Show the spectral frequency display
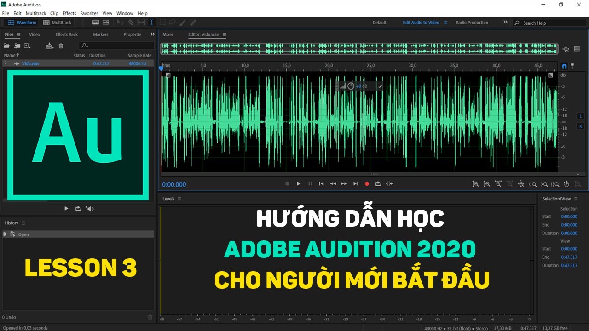Viewport: 589px width, 331px height. 96,22
